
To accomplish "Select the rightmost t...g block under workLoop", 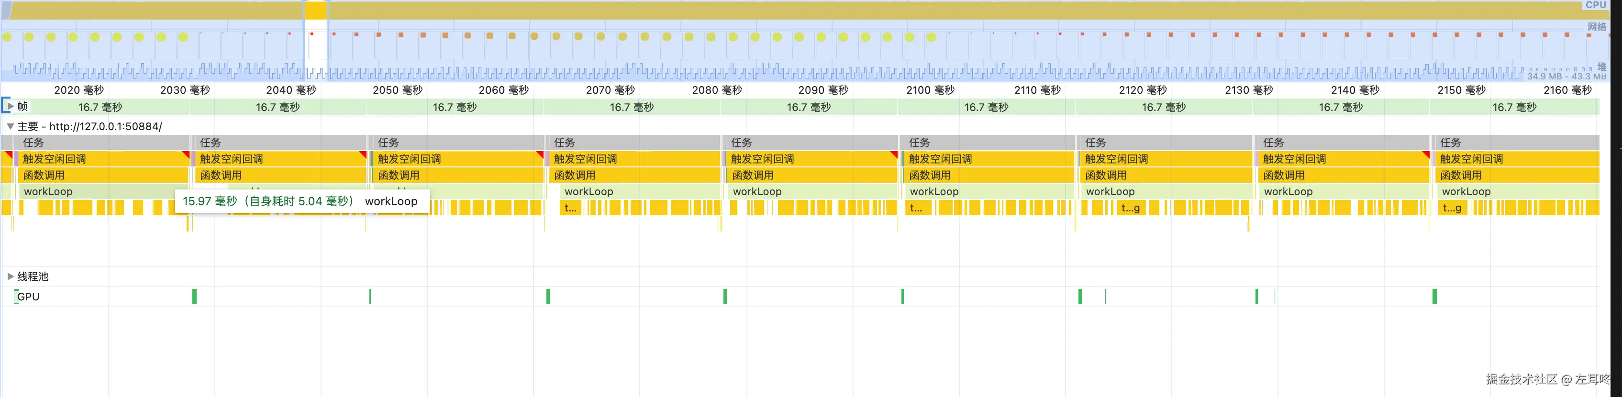I will (1453, 208).
